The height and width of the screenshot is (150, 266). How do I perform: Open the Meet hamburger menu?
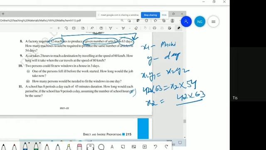tap(213, 22)
